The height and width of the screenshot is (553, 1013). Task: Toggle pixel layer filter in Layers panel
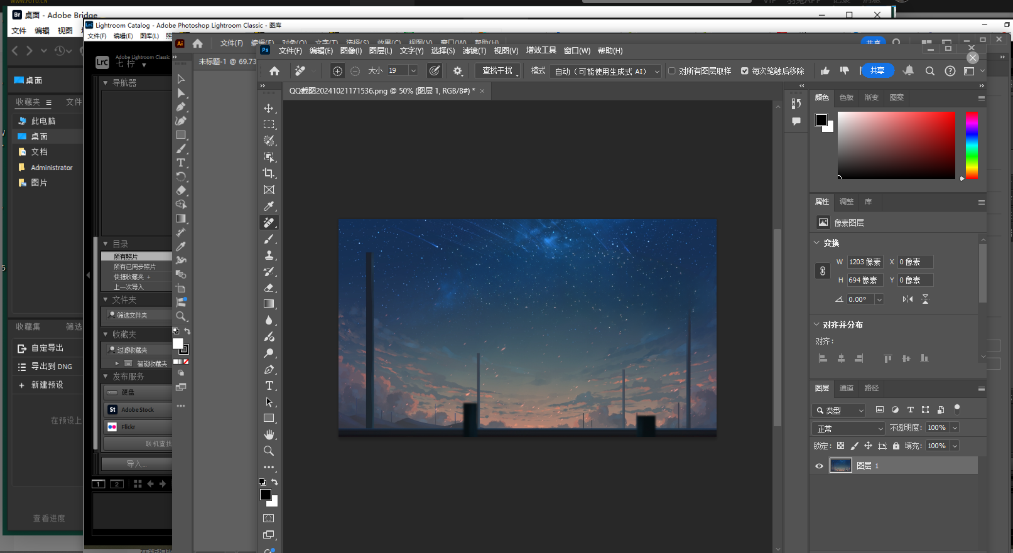(880, 409)
